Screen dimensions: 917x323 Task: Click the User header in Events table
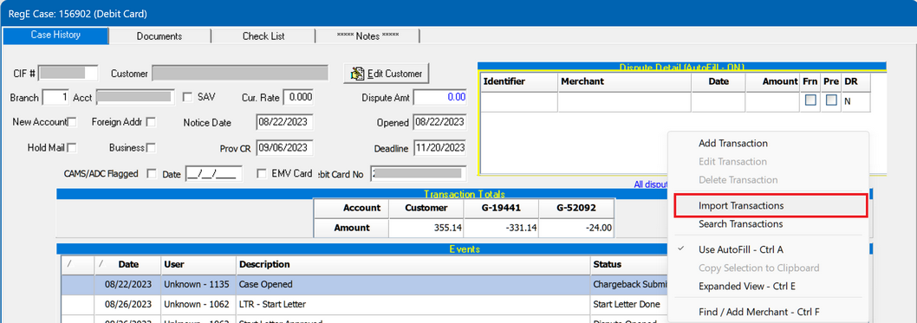(198, 265)
